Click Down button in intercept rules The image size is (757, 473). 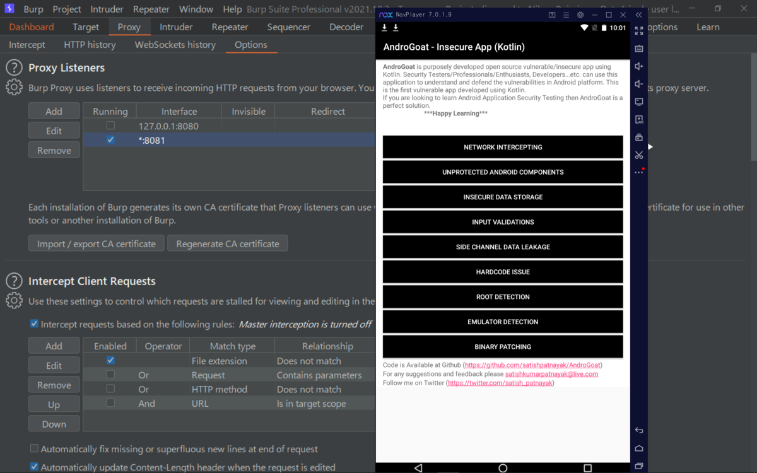54,424
